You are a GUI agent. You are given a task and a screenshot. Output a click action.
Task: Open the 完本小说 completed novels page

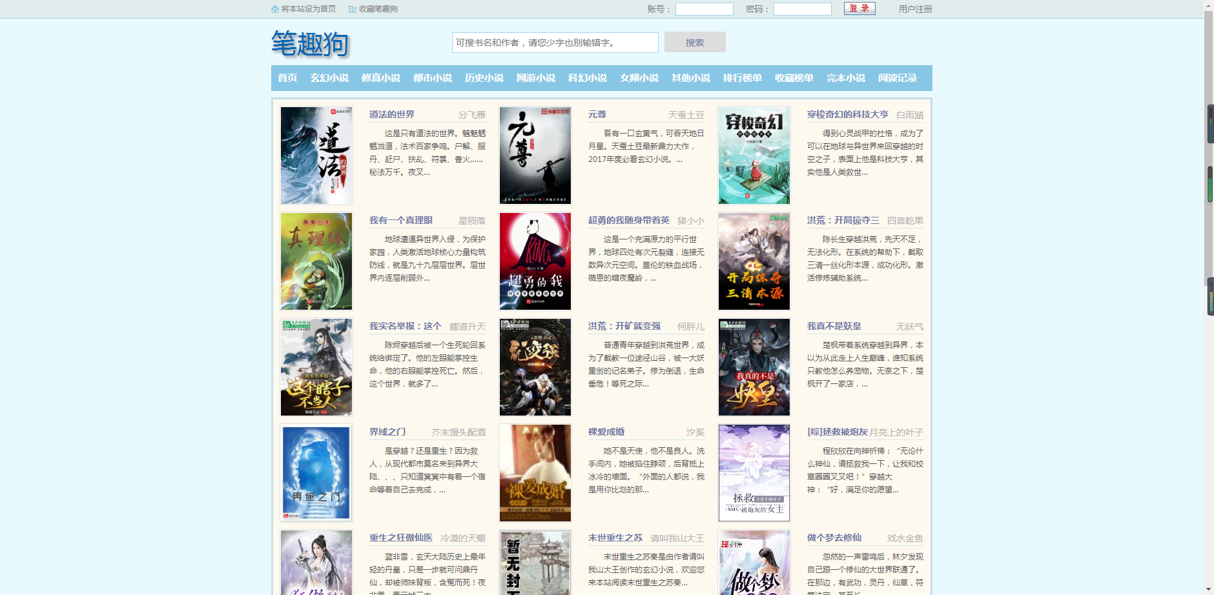point(846,78)
